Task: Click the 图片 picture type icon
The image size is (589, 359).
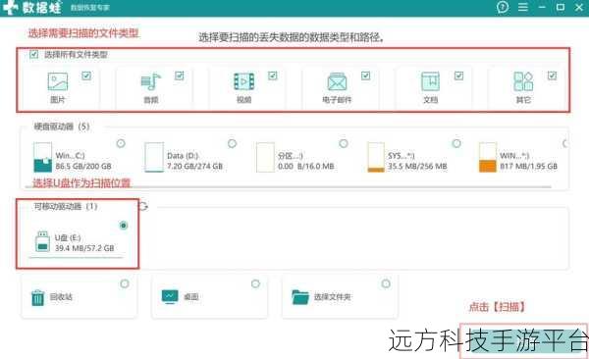Action: pos(58,81)
